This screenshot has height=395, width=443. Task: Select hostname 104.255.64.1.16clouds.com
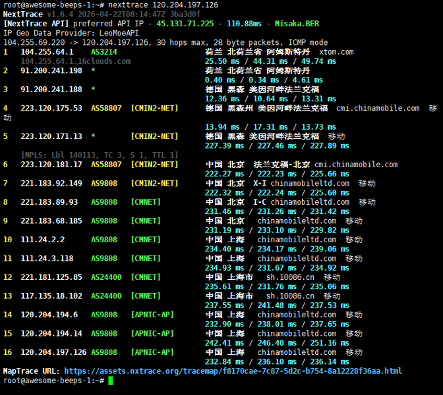pos(75,61)
